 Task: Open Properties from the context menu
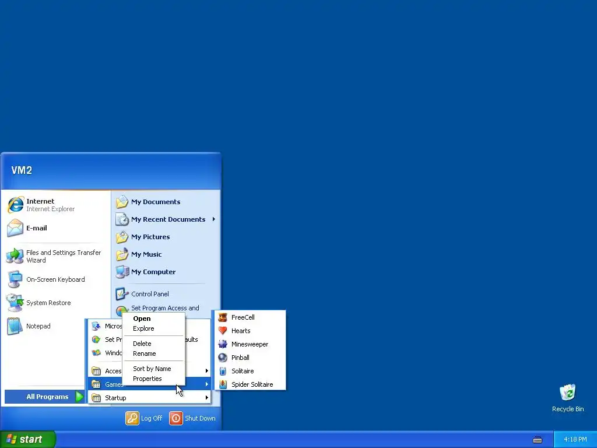pos(154,379)
